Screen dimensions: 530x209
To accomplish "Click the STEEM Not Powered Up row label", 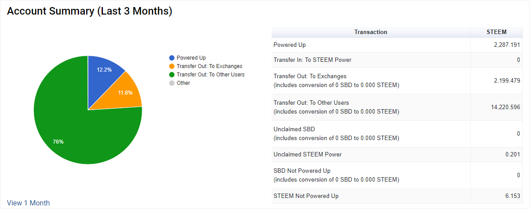I will (x=306, y=196).
